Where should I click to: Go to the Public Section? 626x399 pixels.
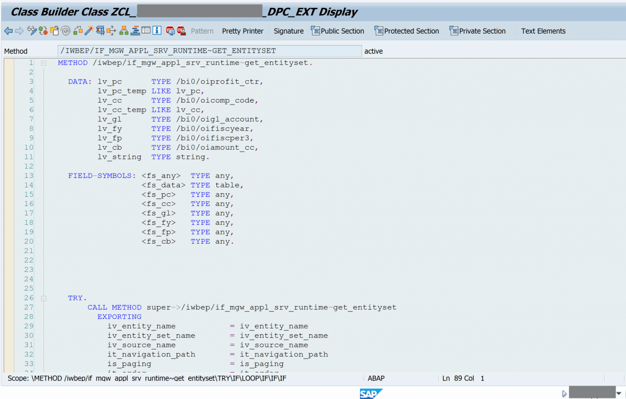coord(337,31)
